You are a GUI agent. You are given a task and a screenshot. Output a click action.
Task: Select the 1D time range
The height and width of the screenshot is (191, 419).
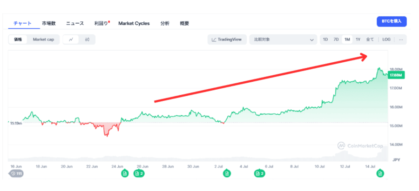325,40
